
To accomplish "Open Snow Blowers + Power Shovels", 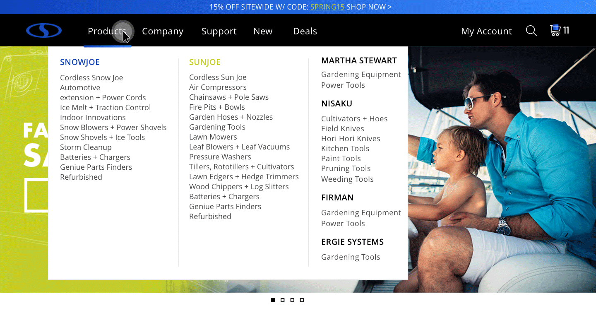I will (113, 128).
